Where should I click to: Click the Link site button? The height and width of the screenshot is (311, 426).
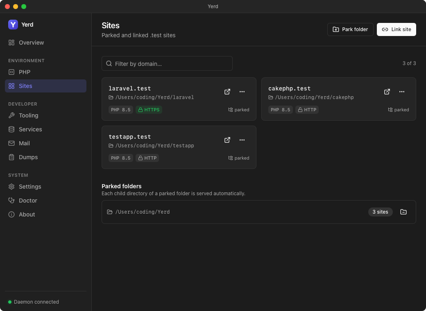pyautogui.click(x=397, y=29)
